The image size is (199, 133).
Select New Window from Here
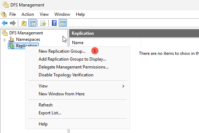[77, 94]
